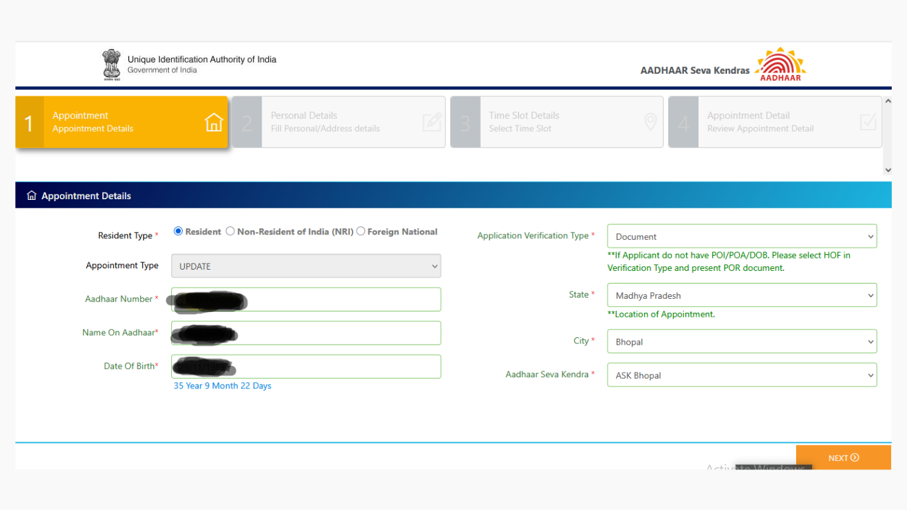907x510 pixels.
Task: Open the Application Verification Type dropdown
Action: 741,236
